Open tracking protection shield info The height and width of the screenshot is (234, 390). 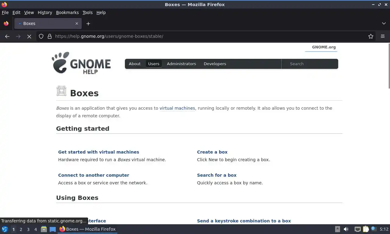pos(41,36)
